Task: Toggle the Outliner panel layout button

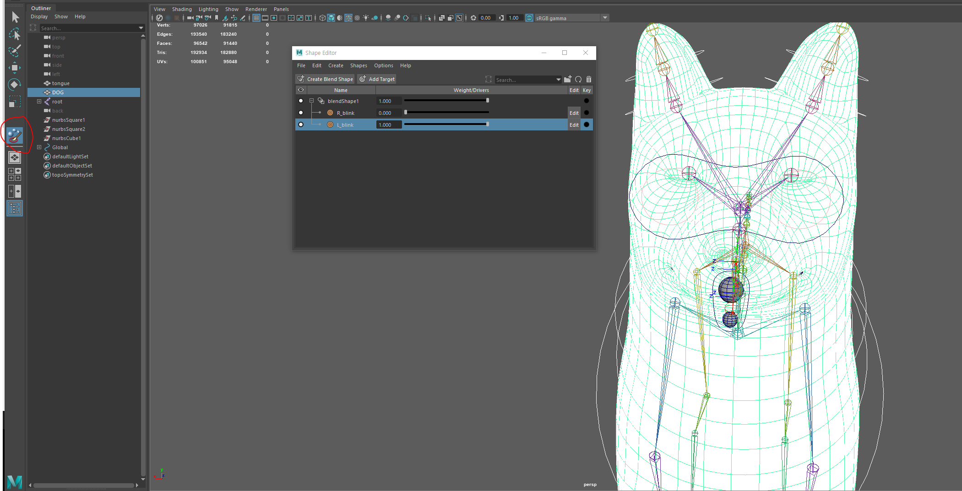Action: 15,209
